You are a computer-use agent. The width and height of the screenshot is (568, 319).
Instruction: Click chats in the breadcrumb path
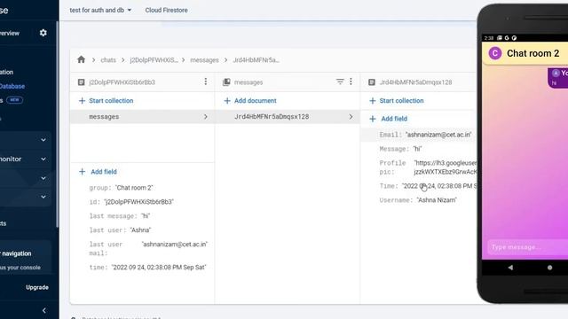108,60
